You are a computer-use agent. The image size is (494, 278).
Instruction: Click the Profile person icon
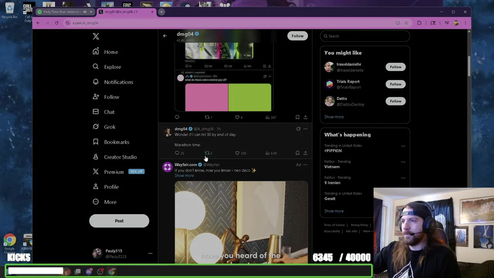(96, 186)
